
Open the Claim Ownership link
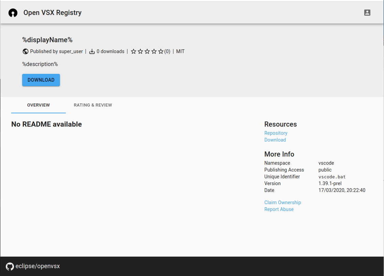point(282,202)
